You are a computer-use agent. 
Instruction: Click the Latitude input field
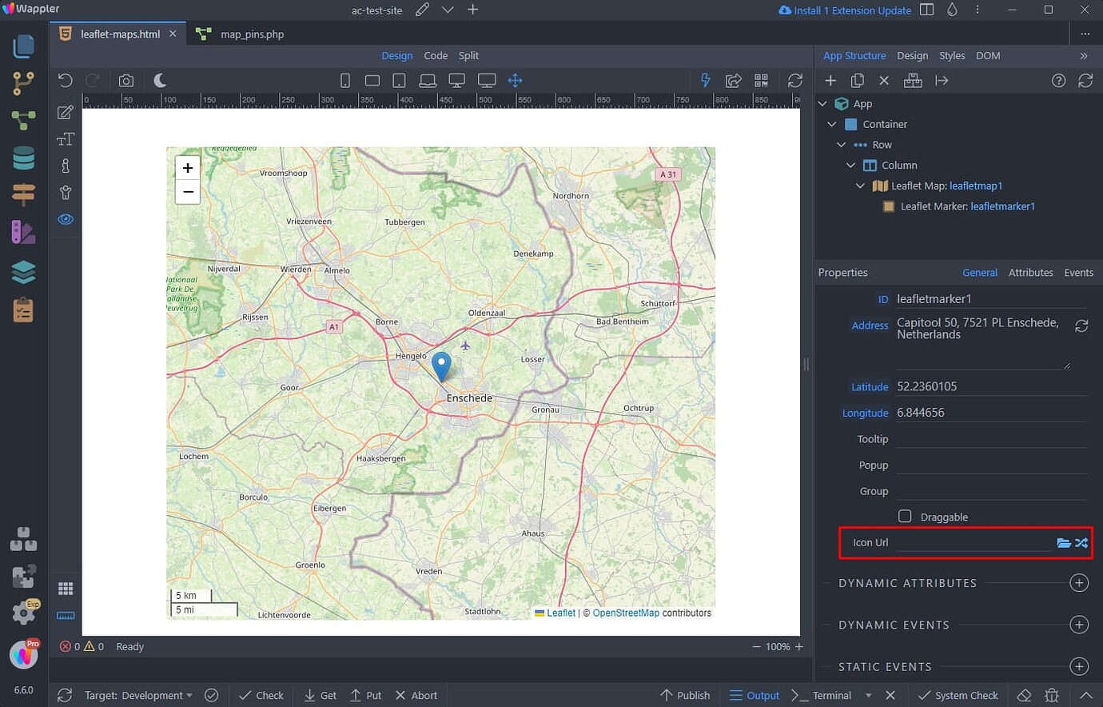coord(991,386)
